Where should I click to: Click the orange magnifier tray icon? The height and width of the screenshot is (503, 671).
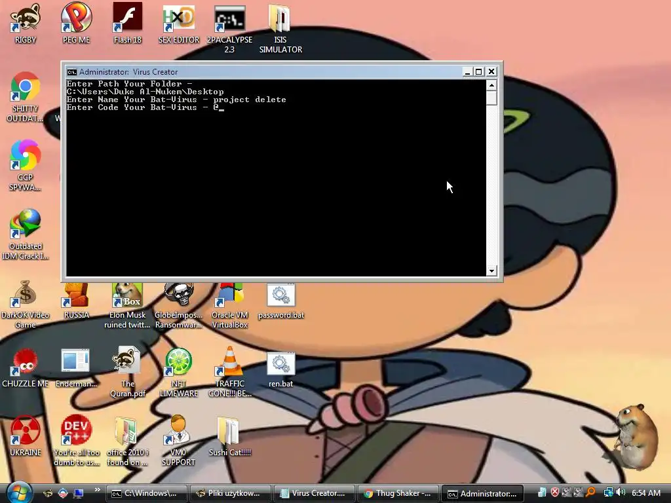pyautogui.click(x=591, y=493)
